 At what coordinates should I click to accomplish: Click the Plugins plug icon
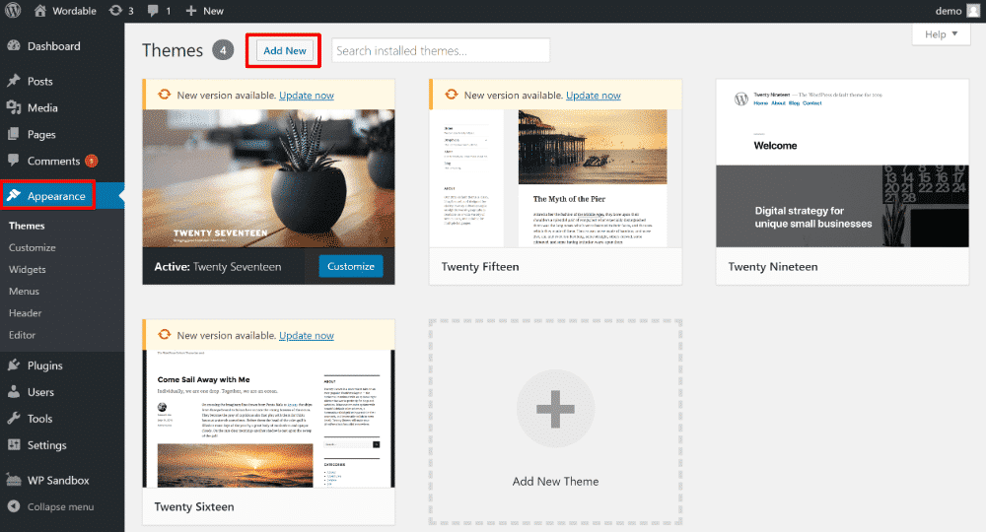tap(13, 365)
